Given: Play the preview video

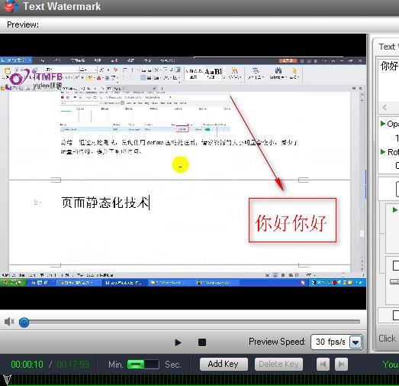Looking at the screenshot, I should [x=178, y=342].
